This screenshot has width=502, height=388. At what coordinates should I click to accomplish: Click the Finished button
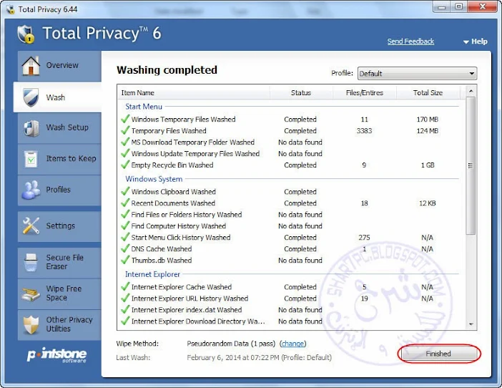(438, 354)
